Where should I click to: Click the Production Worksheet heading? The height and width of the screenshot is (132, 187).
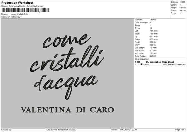17,2
